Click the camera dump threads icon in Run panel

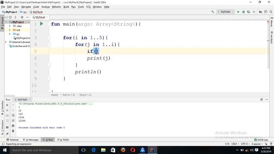[x=7, y=115]
